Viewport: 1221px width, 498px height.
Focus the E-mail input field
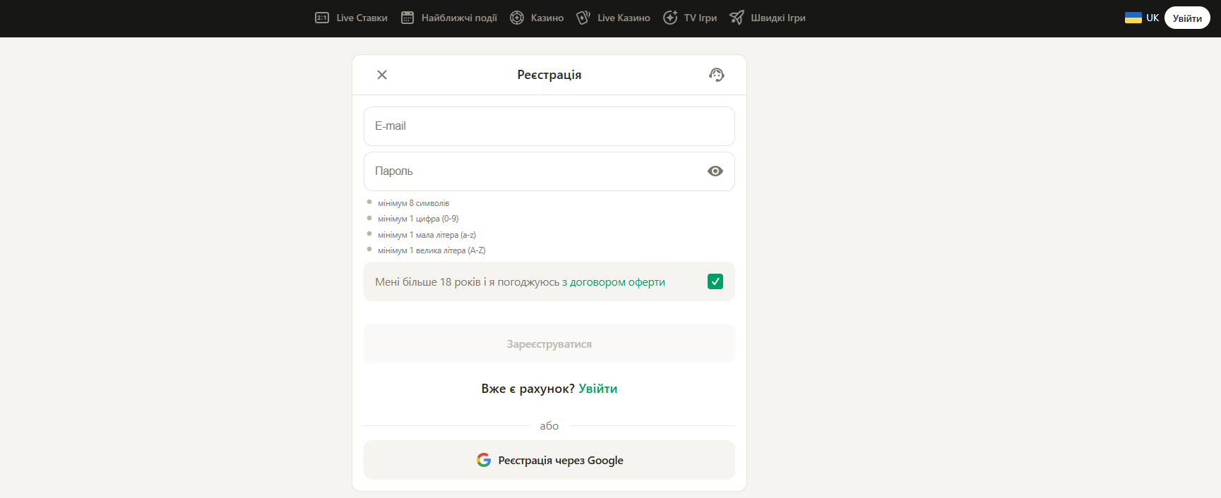point(549,126)
